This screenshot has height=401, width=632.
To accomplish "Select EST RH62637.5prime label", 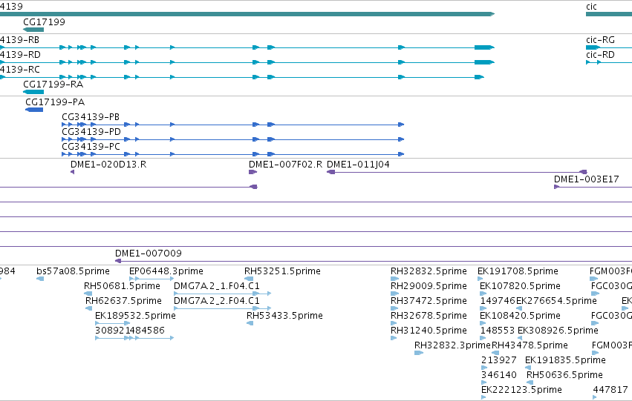I will 123,300.
